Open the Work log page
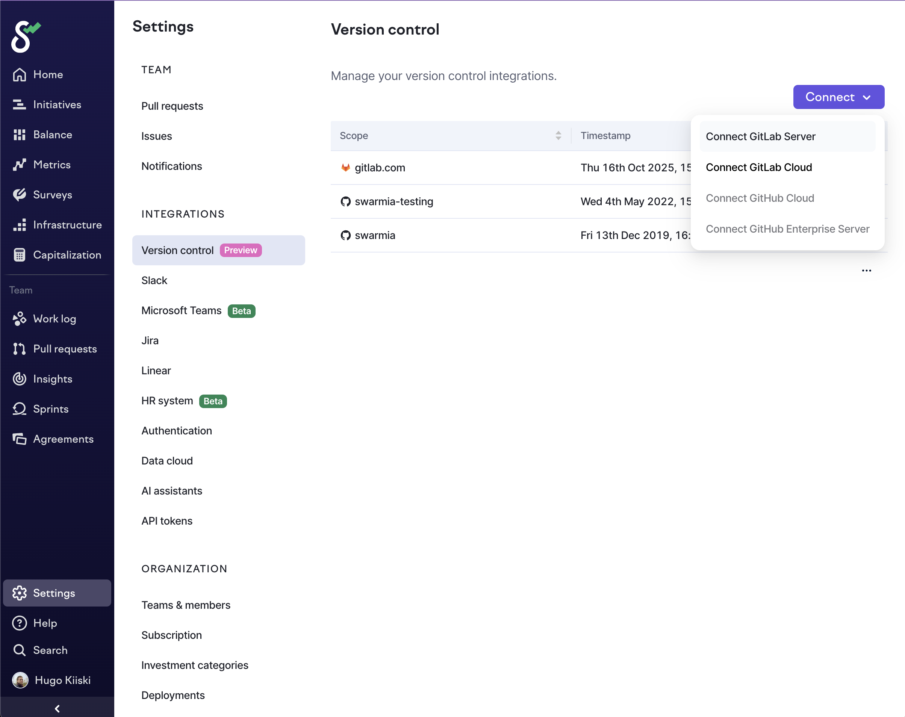This screenshot has width=905, height=717. tap(54, 319)
